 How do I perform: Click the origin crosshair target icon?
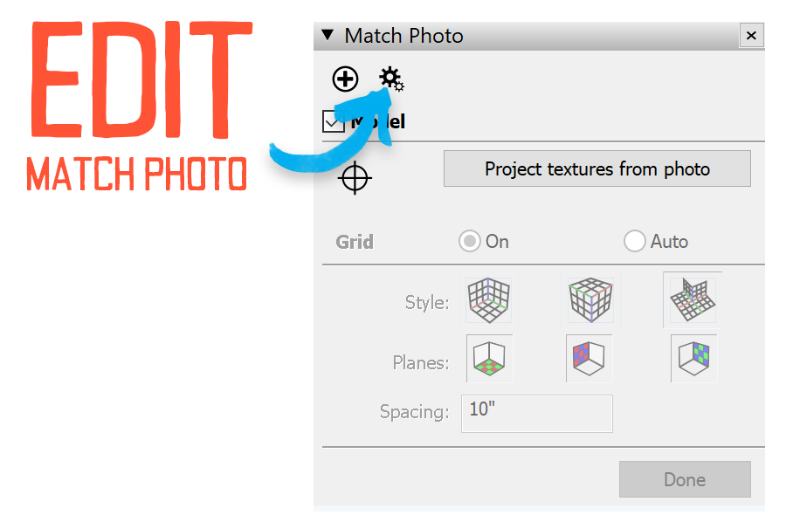point(355,178)
